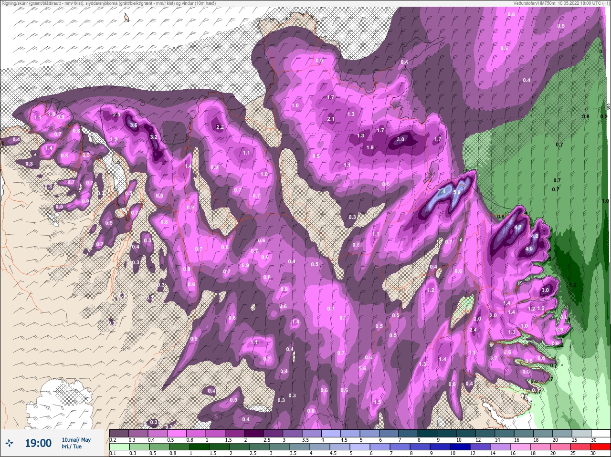Click the weather office logo beside 19:00

pos(9,443)
